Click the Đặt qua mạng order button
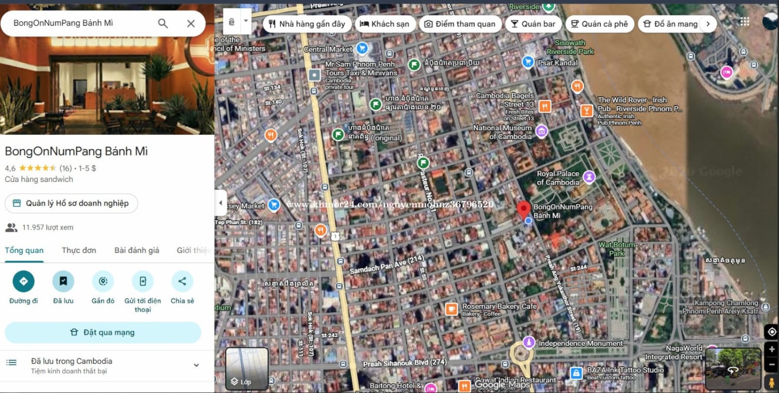779x393 pixels. [103, 332]
